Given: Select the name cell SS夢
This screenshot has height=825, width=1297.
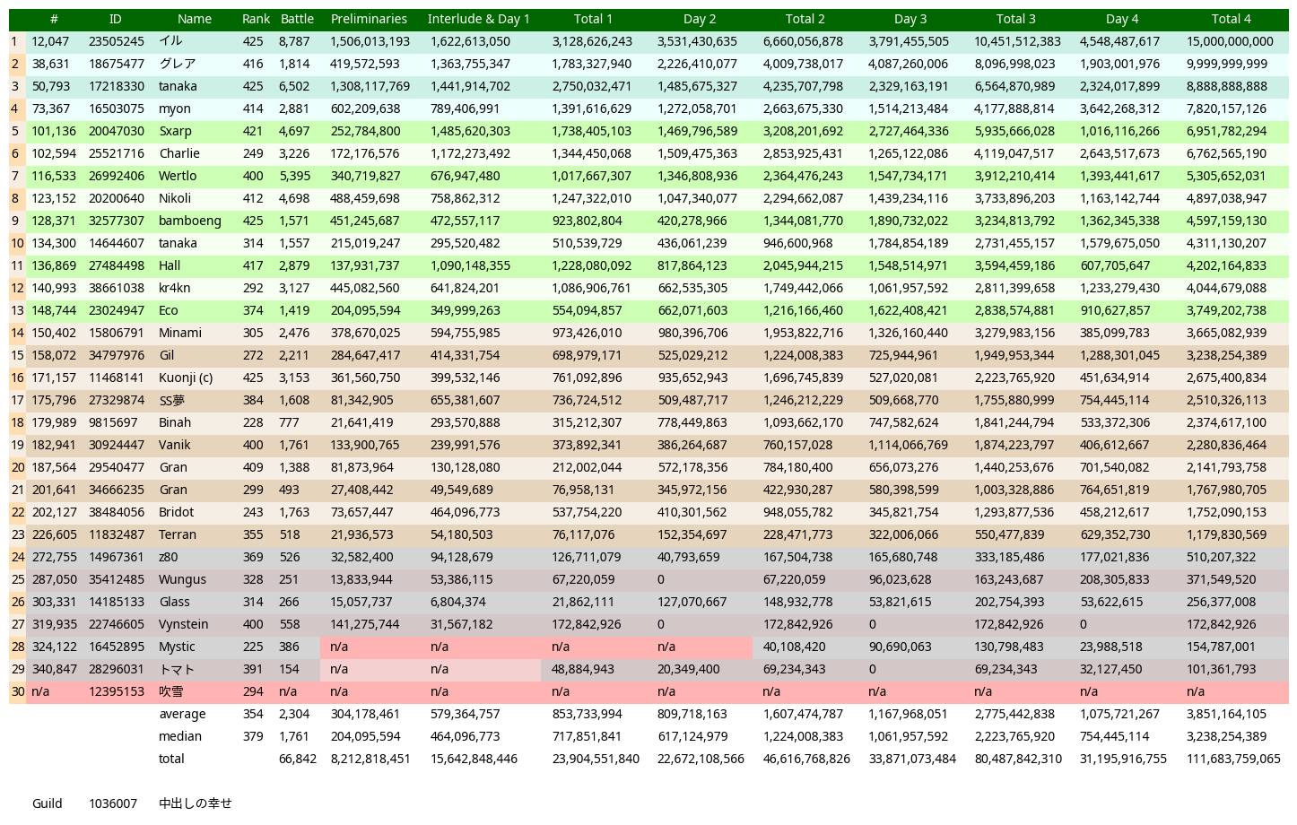Looking at the screenshot, I should [171, 400].
